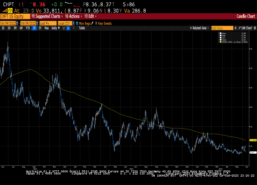Click the start date field 06/09/2022
257x185 pixels.
pyautogui.click(x=8, y=23)
